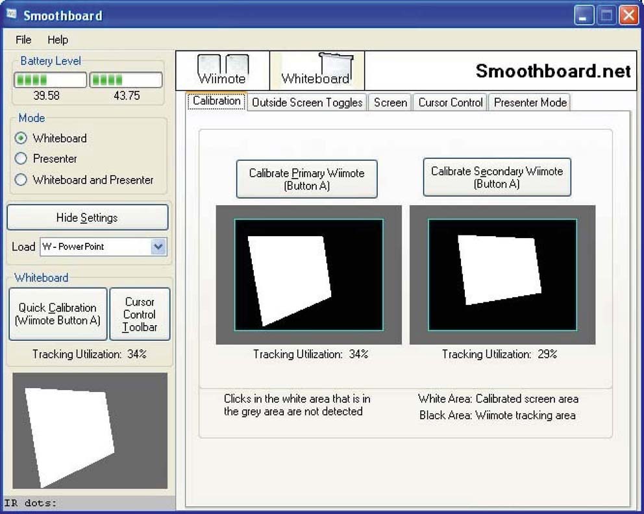Click 'Clicks in the white area' note
This screenshot has width=644, height=514.
(x=297, y=405)
